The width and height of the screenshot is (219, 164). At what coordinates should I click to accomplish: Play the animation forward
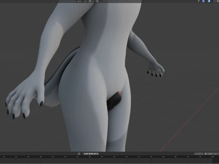tap(92, 154)
